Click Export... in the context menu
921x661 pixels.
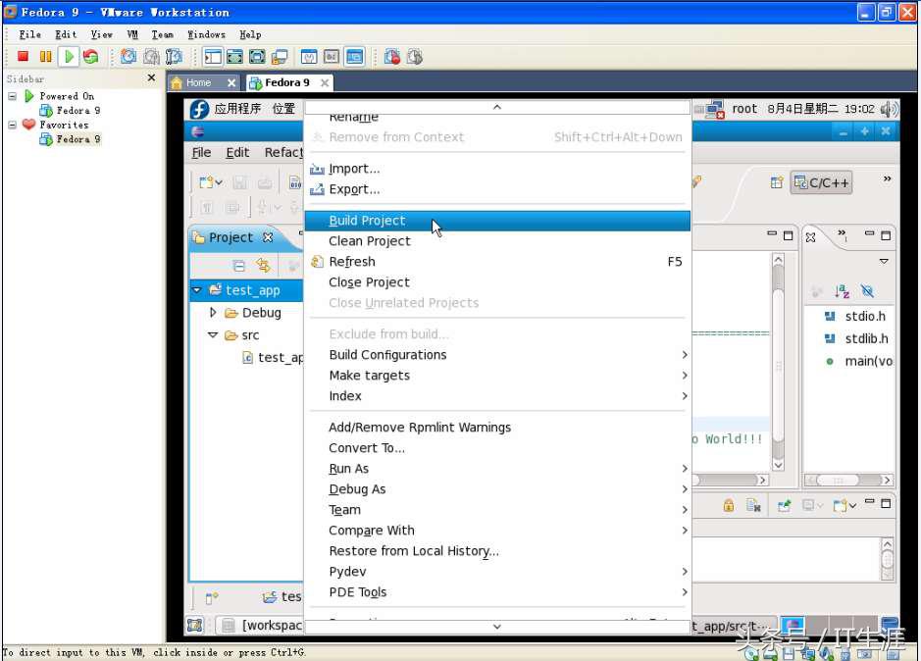coord(354,189)
